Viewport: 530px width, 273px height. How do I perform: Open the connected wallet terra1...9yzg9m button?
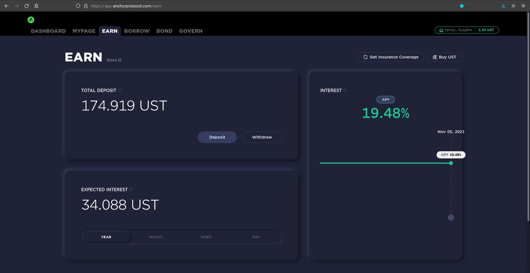click(x=467, y=30)
